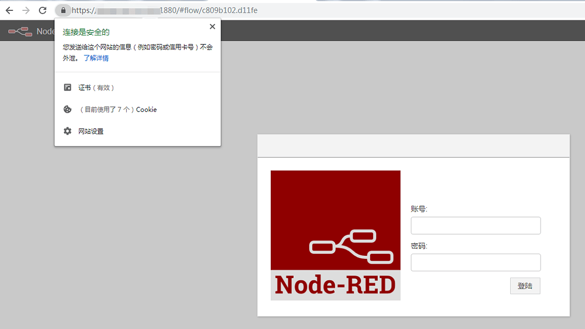This screenshot has width=585, height=329.
Task: Click the 密码 password input field
Action: (476, 263)
